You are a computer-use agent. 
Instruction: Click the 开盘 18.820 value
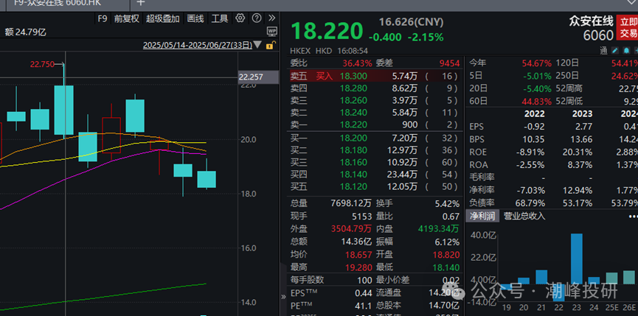pos(446,255)
